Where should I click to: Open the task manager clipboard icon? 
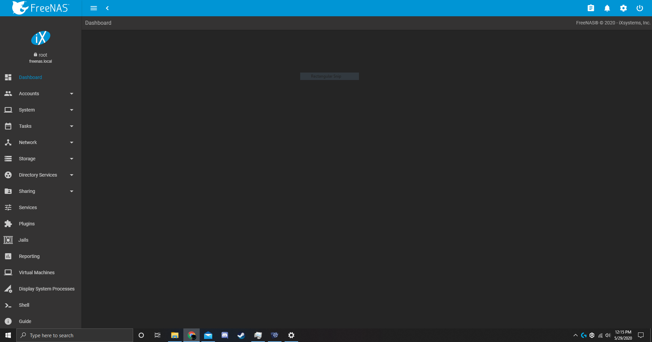point(591,8)
